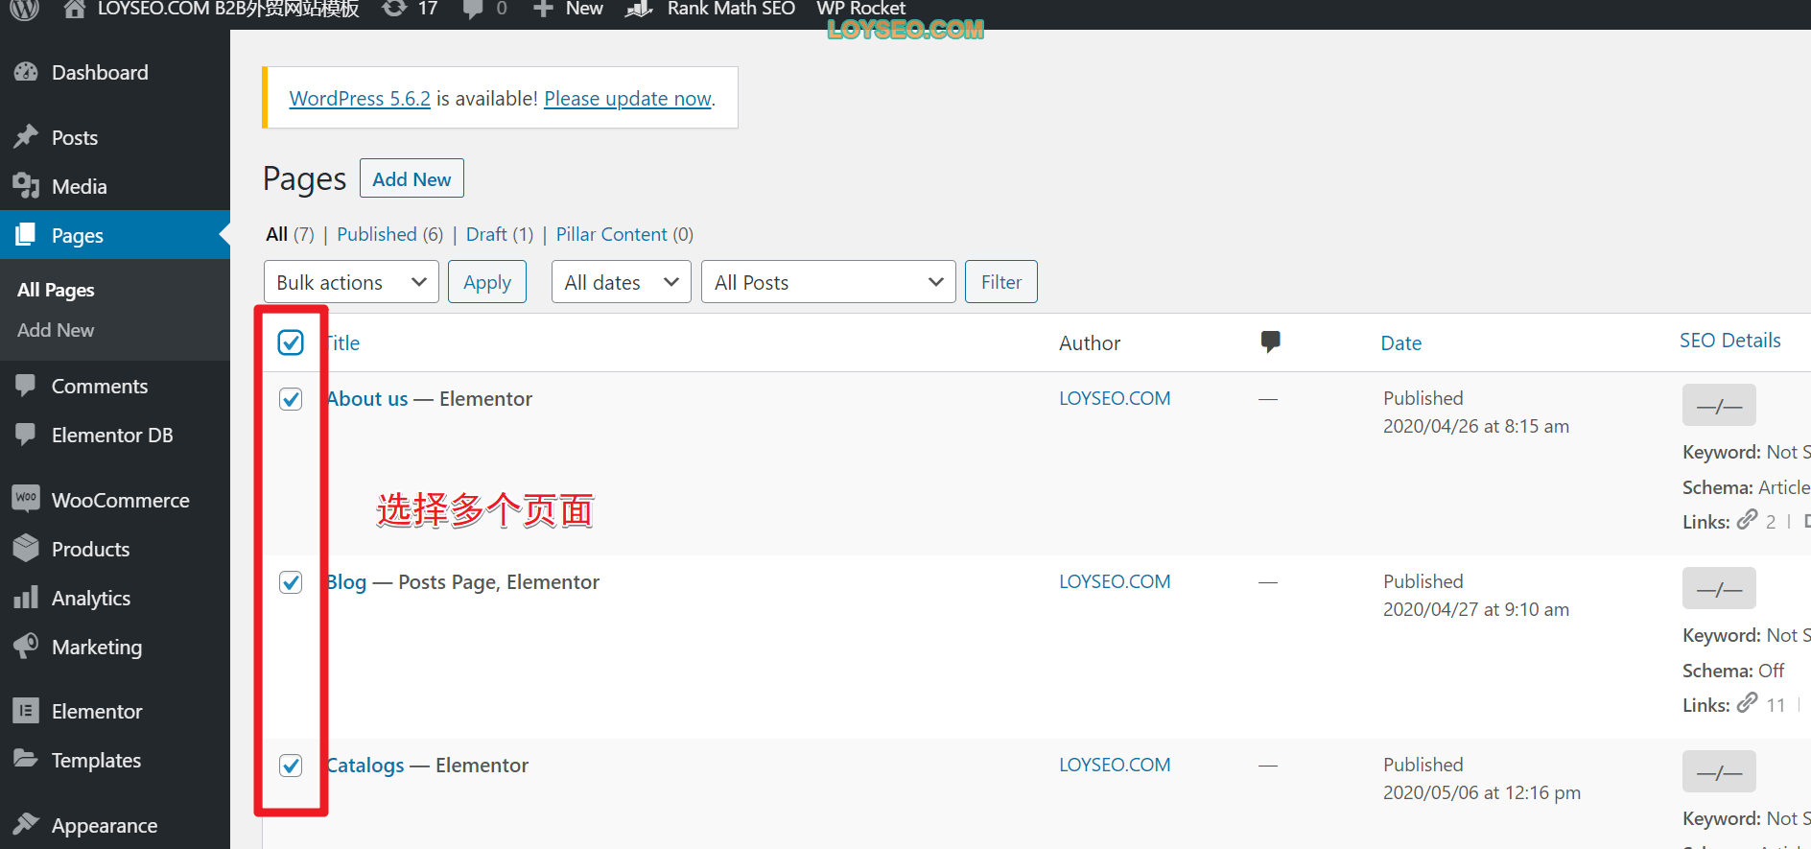
Task: Open the Media menu item
Action: coord(115,186)
